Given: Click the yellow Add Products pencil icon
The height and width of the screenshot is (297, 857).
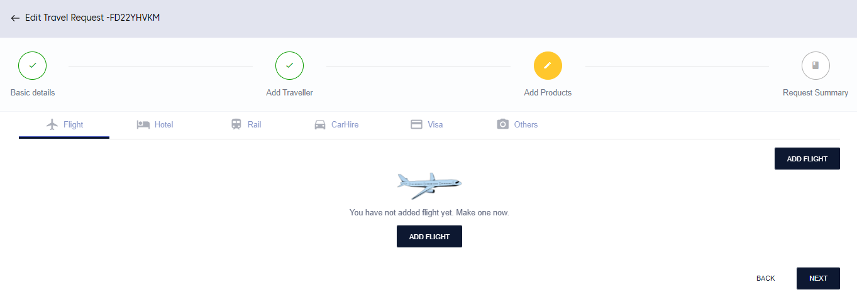Looking at the screenshot, I should coord(548,65).
